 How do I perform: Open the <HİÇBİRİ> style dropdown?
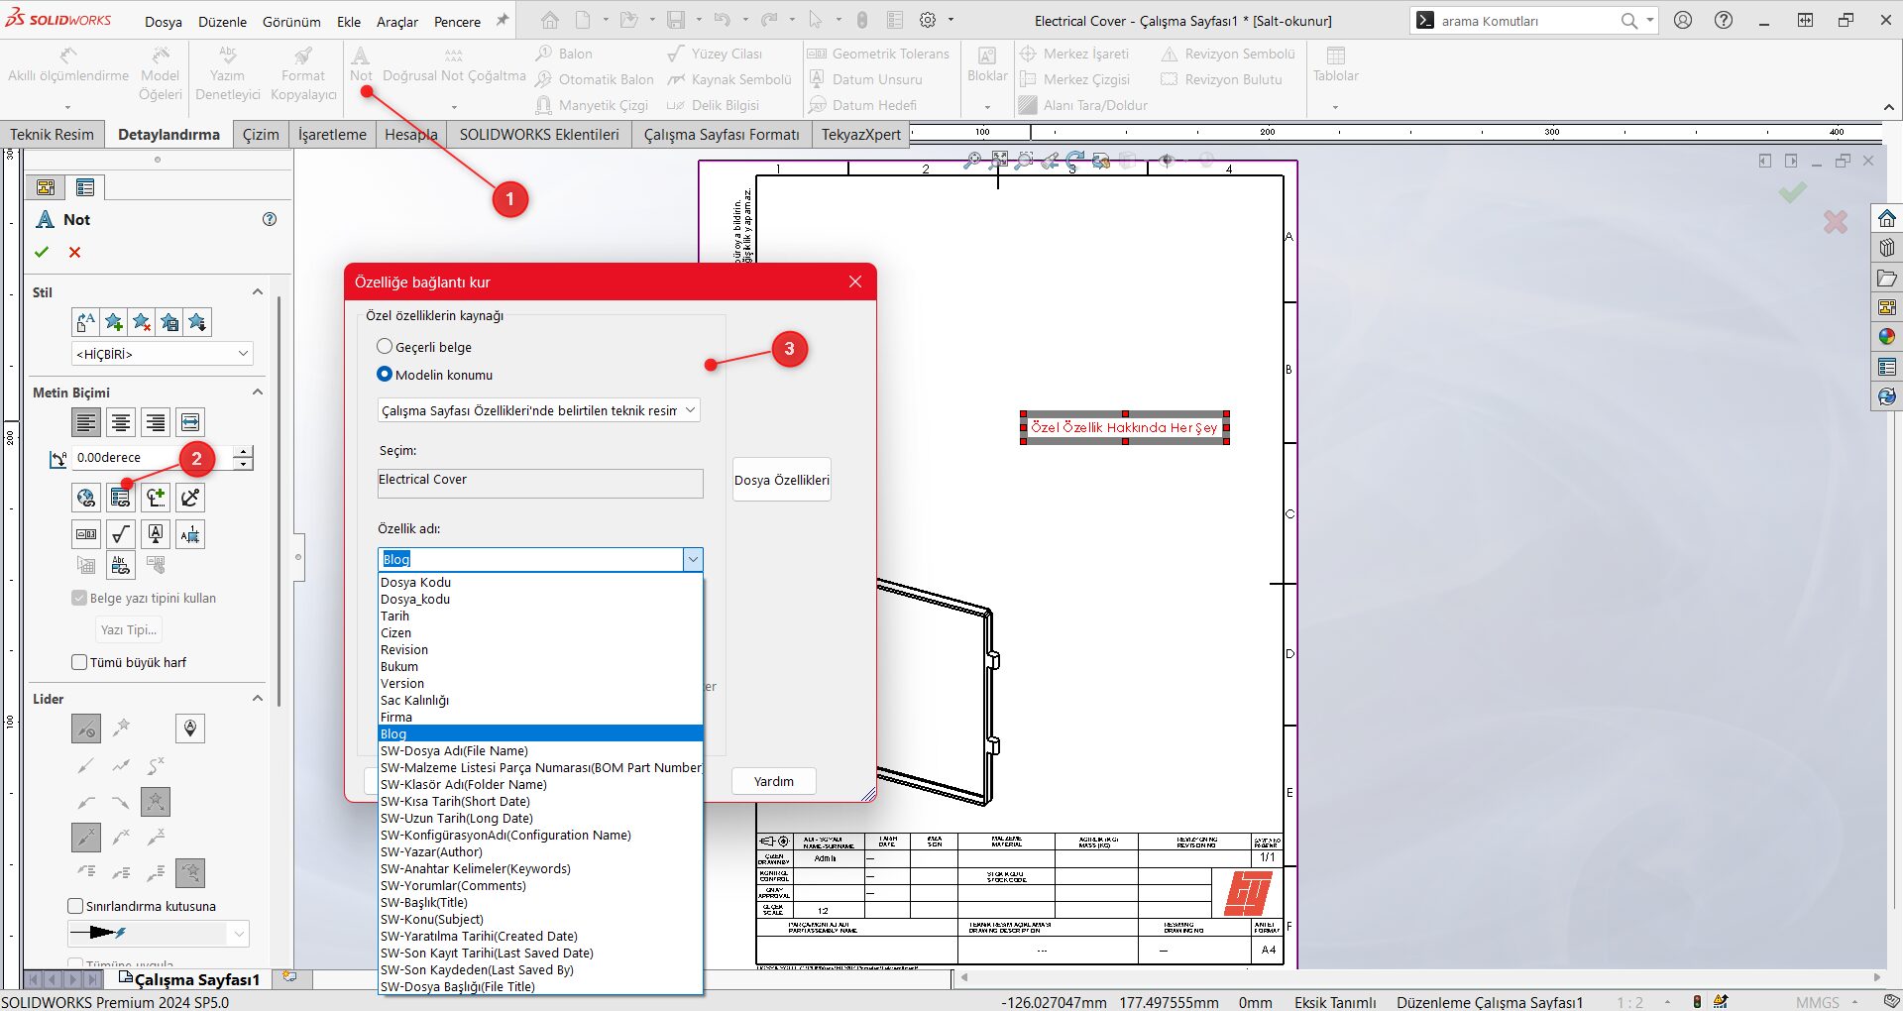163,354
